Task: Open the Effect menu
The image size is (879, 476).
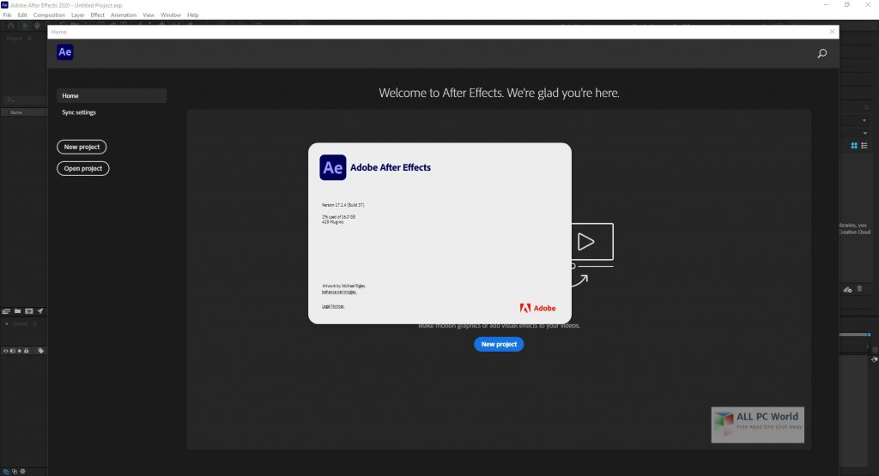Action: click(x=98, y=15)
